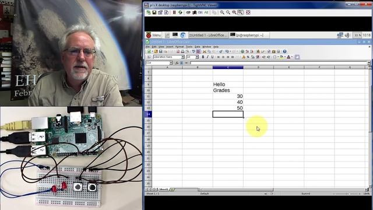
Task: Toggle TightVNC auto zoom icon
Action: click(241, 12)
